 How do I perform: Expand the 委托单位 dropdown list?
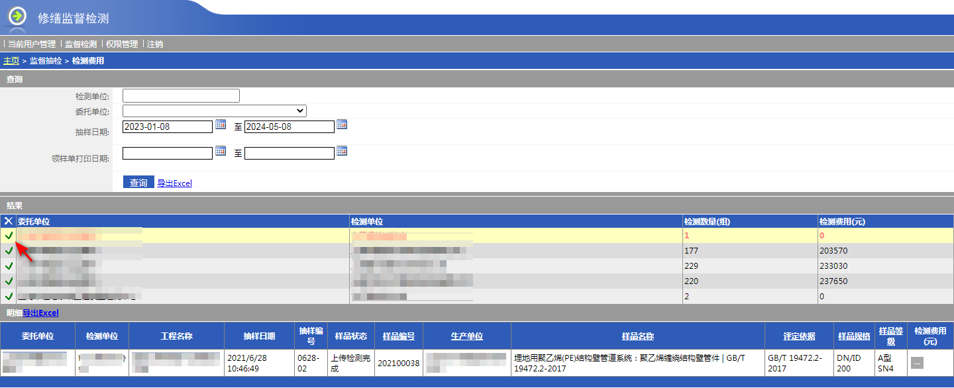pyautogui.click(x=214, y=111)
